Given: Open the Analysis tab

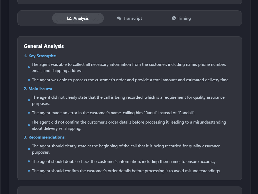Looking at the screenshot, I should pyautogui.click(x=78, y=18).
